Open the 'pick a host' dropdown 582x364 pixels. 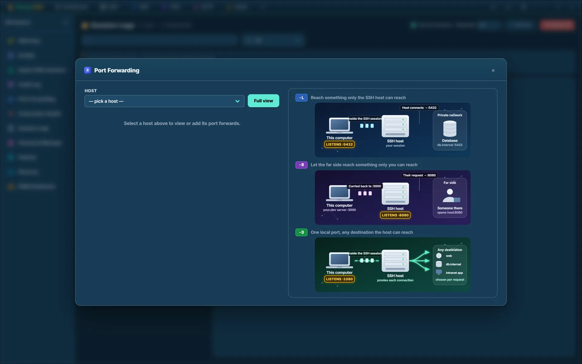coord(164,101)
